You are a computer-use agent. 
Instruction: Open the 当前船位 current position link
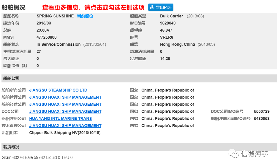[x=85, y=16]
